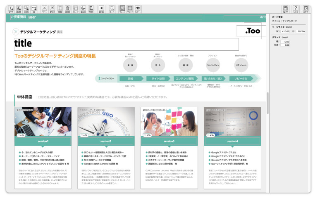Select the analytics dashboard photo in session4

[x=232, y=122]
